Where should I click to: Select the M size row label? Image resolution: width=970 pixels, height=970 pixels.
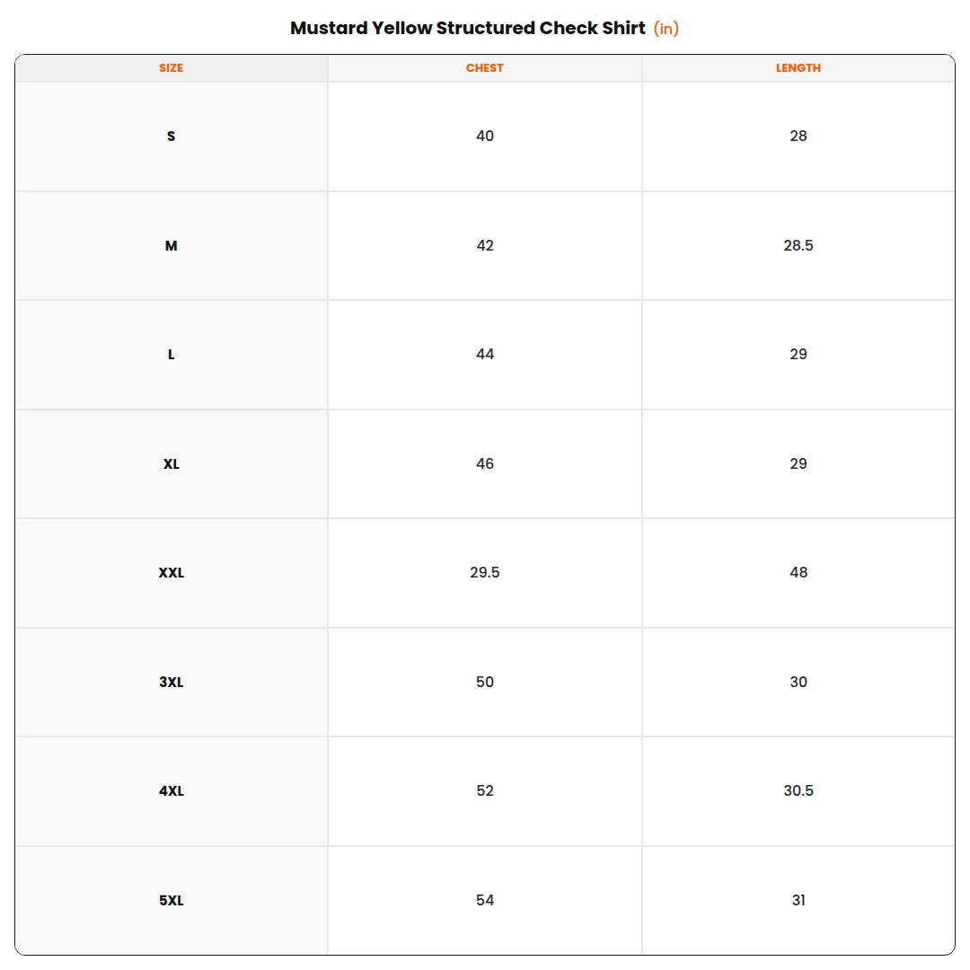[171, 245]
